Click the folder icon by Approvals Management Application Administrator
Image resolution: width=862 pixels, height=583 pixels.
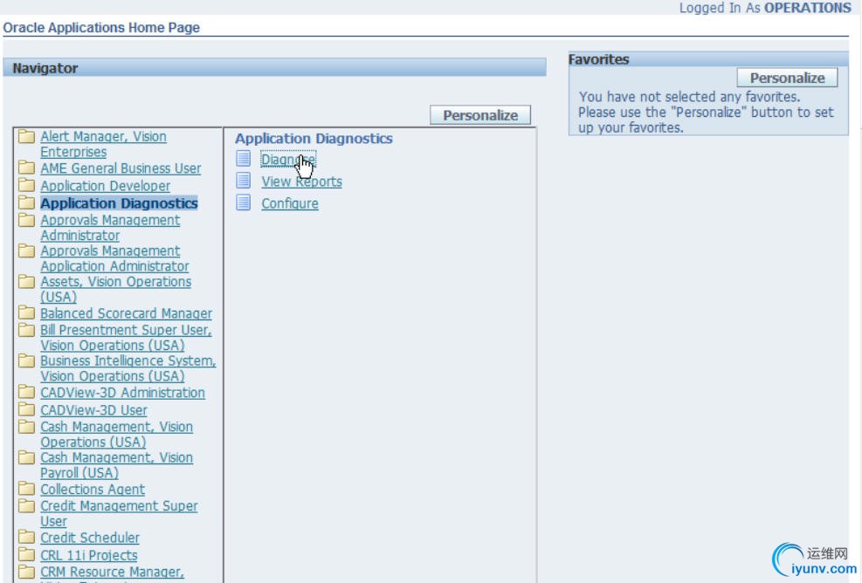pos(26,250)
